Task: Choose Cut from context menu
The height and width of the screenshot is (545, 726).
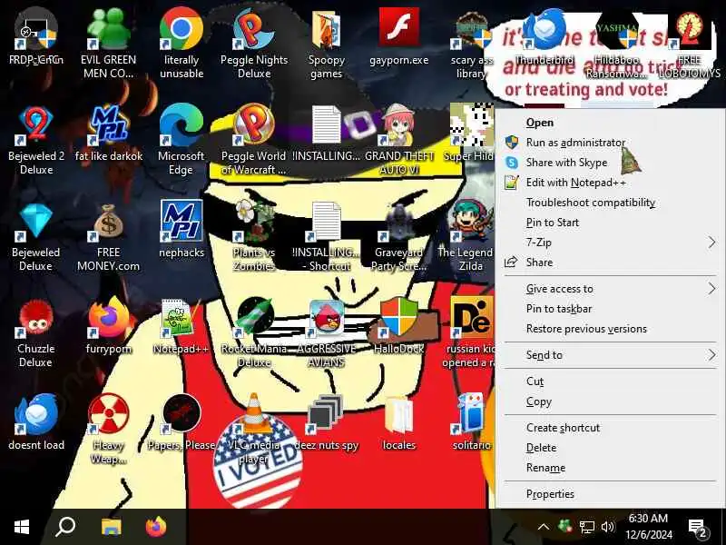Action: 610,381
